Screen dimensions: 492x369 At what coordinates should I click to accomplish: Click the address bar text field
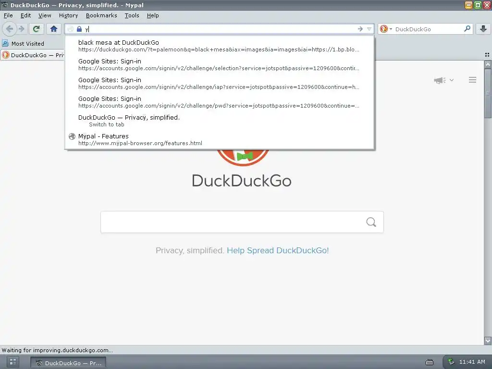click(x=220, y=29)
